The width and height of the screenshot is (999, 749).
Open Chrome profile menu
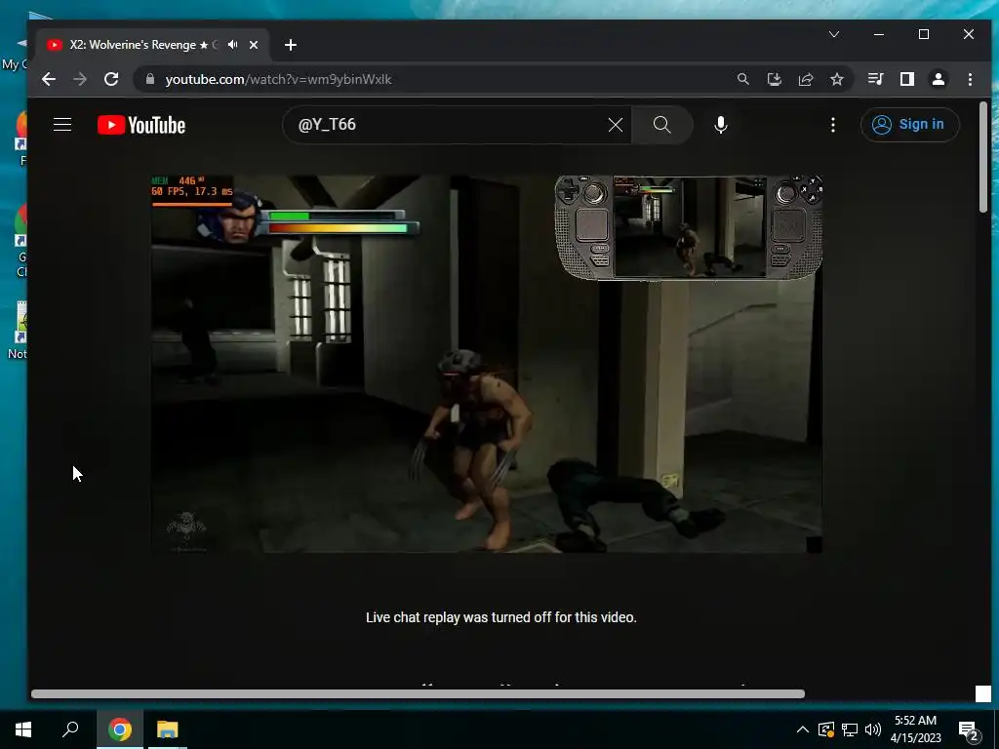pyautogui.click(x=938, y=79)
